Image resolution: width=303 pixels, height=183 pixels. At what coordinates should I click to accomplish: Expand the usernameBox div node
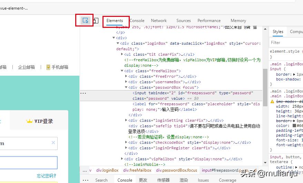126,82
